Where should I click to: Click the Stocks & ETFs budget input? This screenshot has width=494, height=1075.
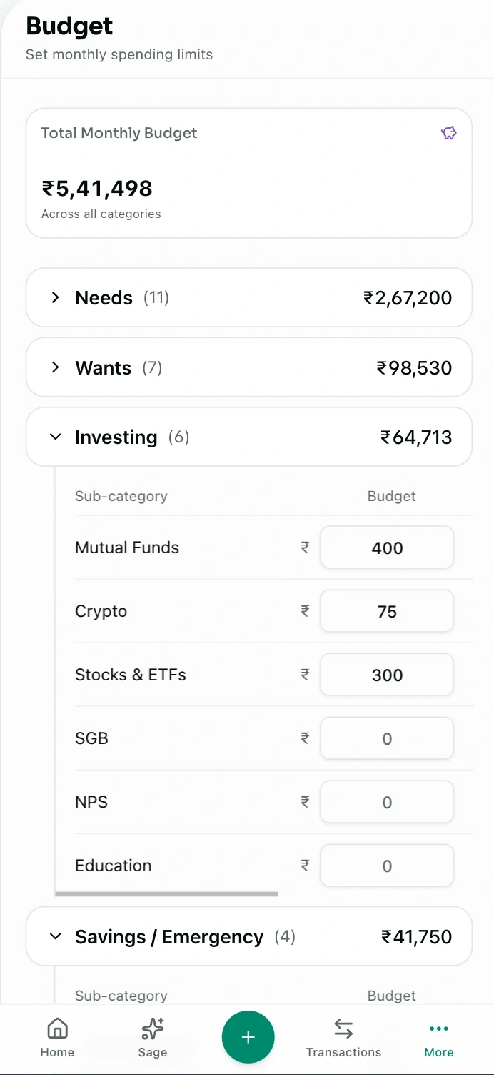(x=387, y=675)
